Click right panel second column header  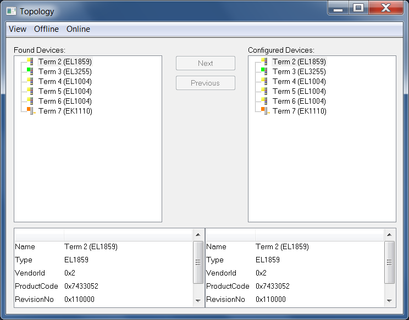pos(319,235)
